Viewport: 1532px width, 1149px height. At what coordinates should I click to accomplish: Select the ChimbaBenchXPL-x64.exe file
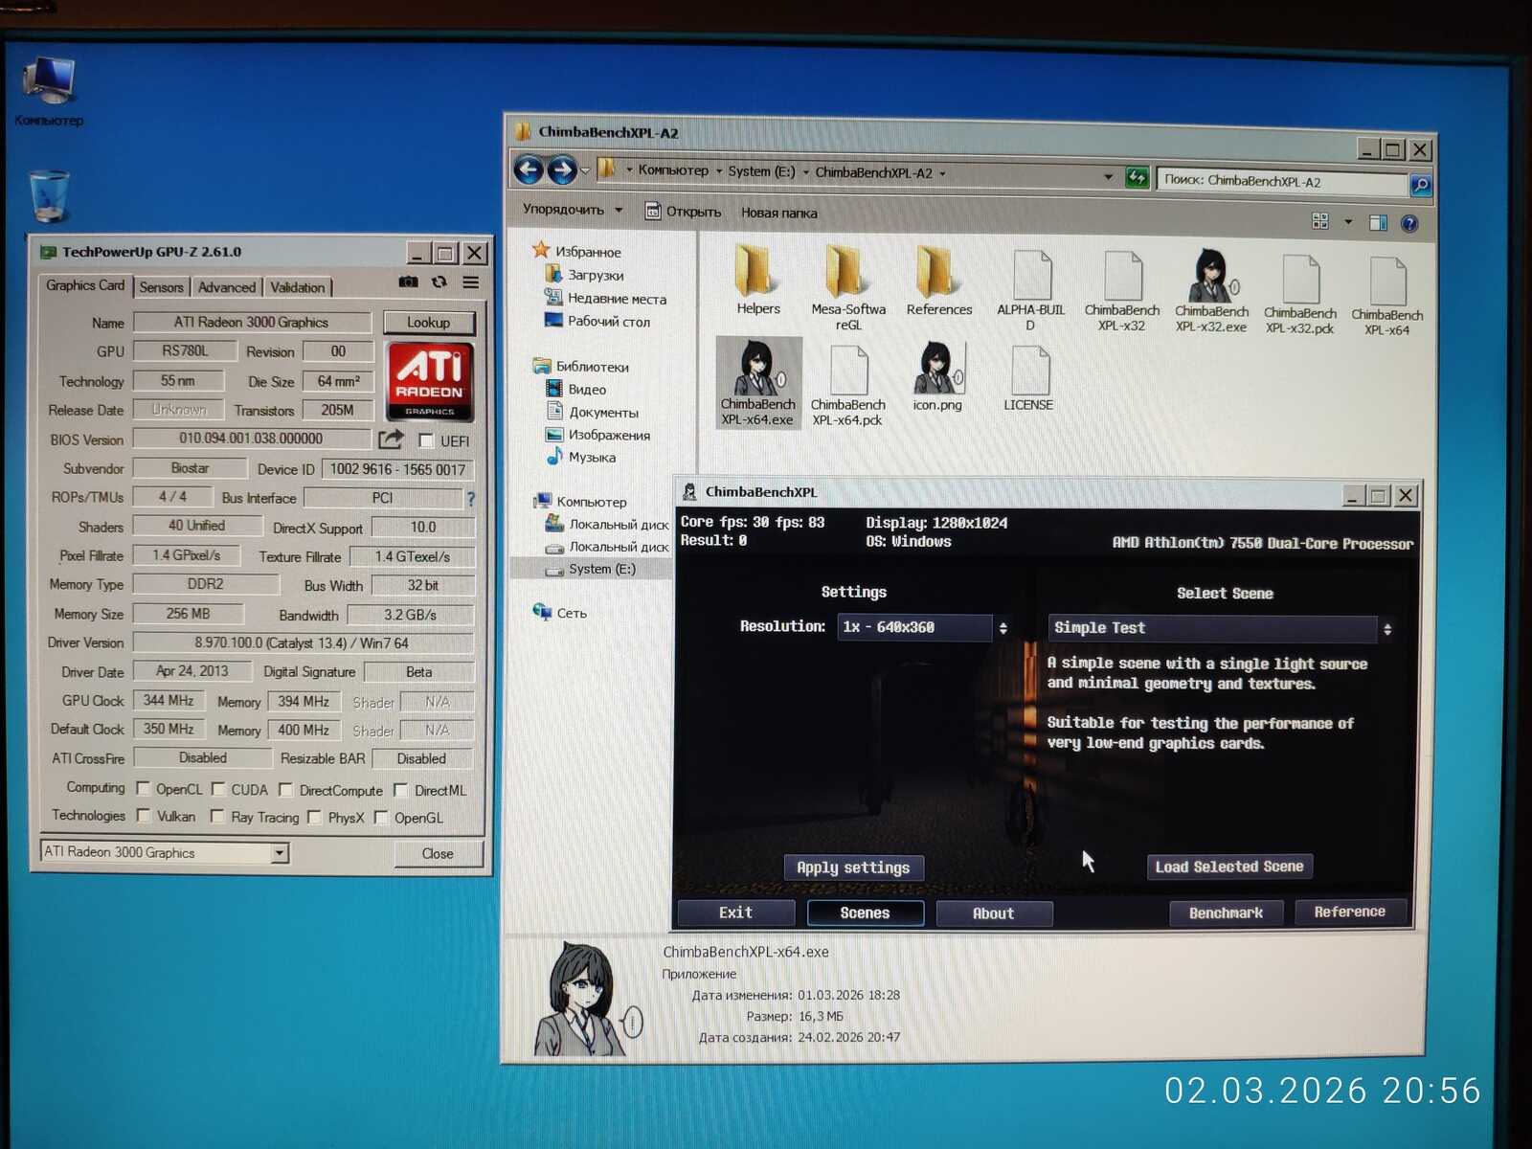[x=757, y=382]
